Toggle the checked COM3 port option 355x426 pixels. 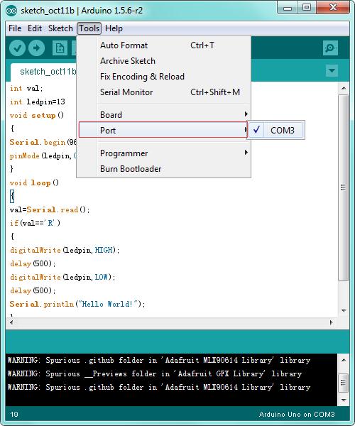(x=276, y=130)
